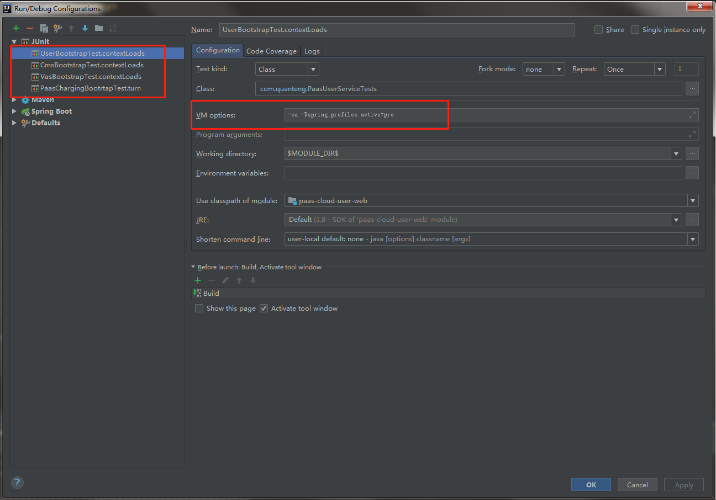Close the Run/Debug Configurations dialog

pyautogui.click(x=701, y=6)
